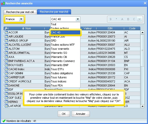This screenshot has width=148, height=124.
Task: Expand the alphabet filter dropdown arrow
Action: [x=140, y=19]
